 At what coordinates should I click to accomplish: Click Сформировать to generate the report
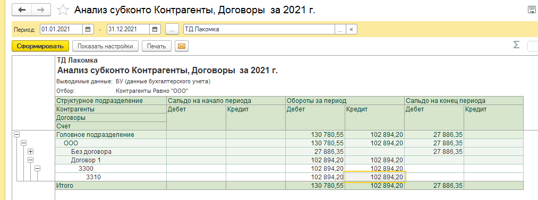pos(40,46)
